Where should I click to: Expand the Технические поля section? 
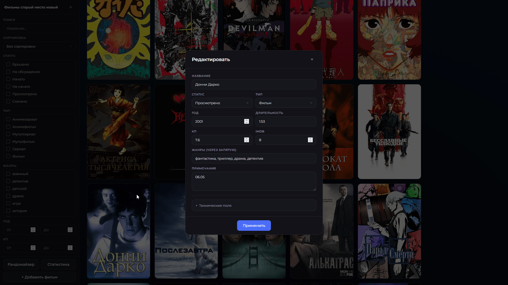click(254, 205)
